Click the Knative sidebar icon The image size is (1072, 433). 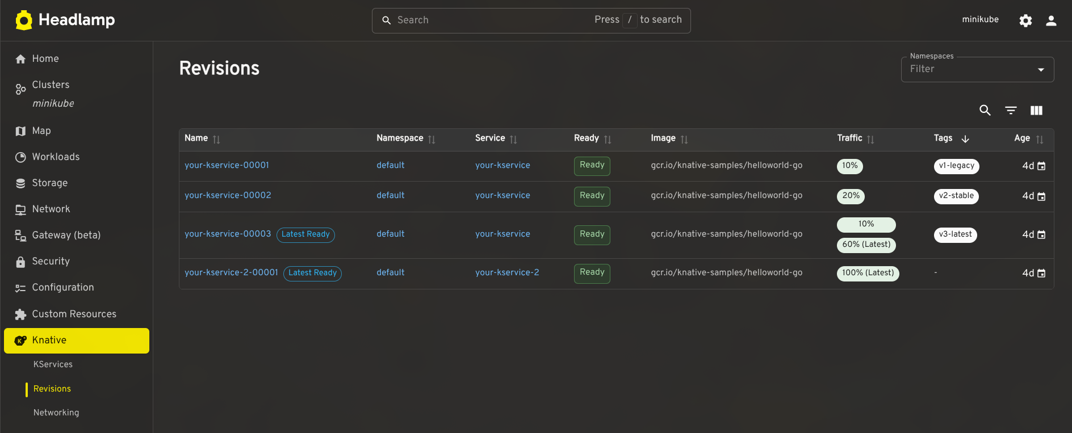[x=20, y=340]
